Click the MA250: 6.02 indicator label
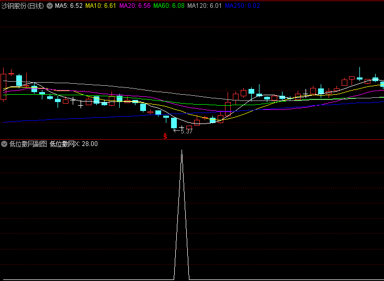This screenshot has width=384, height=281. pyautogui.click(x=242, y=6)
